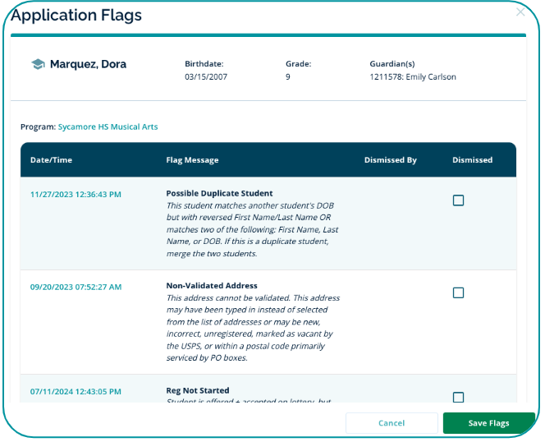Tick the Reg Not Started dismissed checkbox
545x442 pixels.
coord(458,397)
